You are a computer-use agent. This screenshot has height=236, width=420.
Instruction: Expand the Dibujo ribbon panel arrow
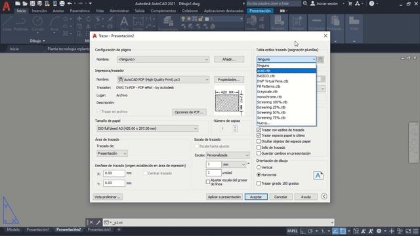44,41
